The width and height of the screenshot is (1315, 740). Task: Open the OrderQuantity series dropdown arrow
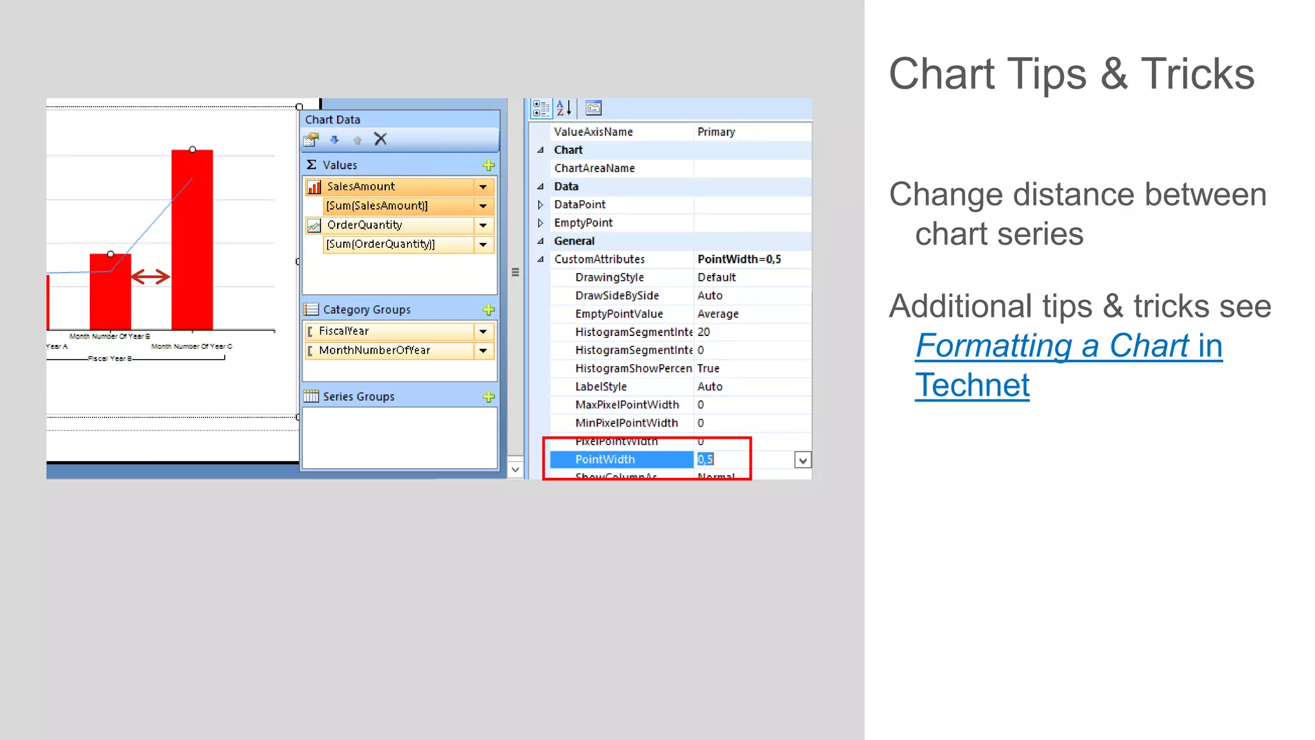(483, 225)
